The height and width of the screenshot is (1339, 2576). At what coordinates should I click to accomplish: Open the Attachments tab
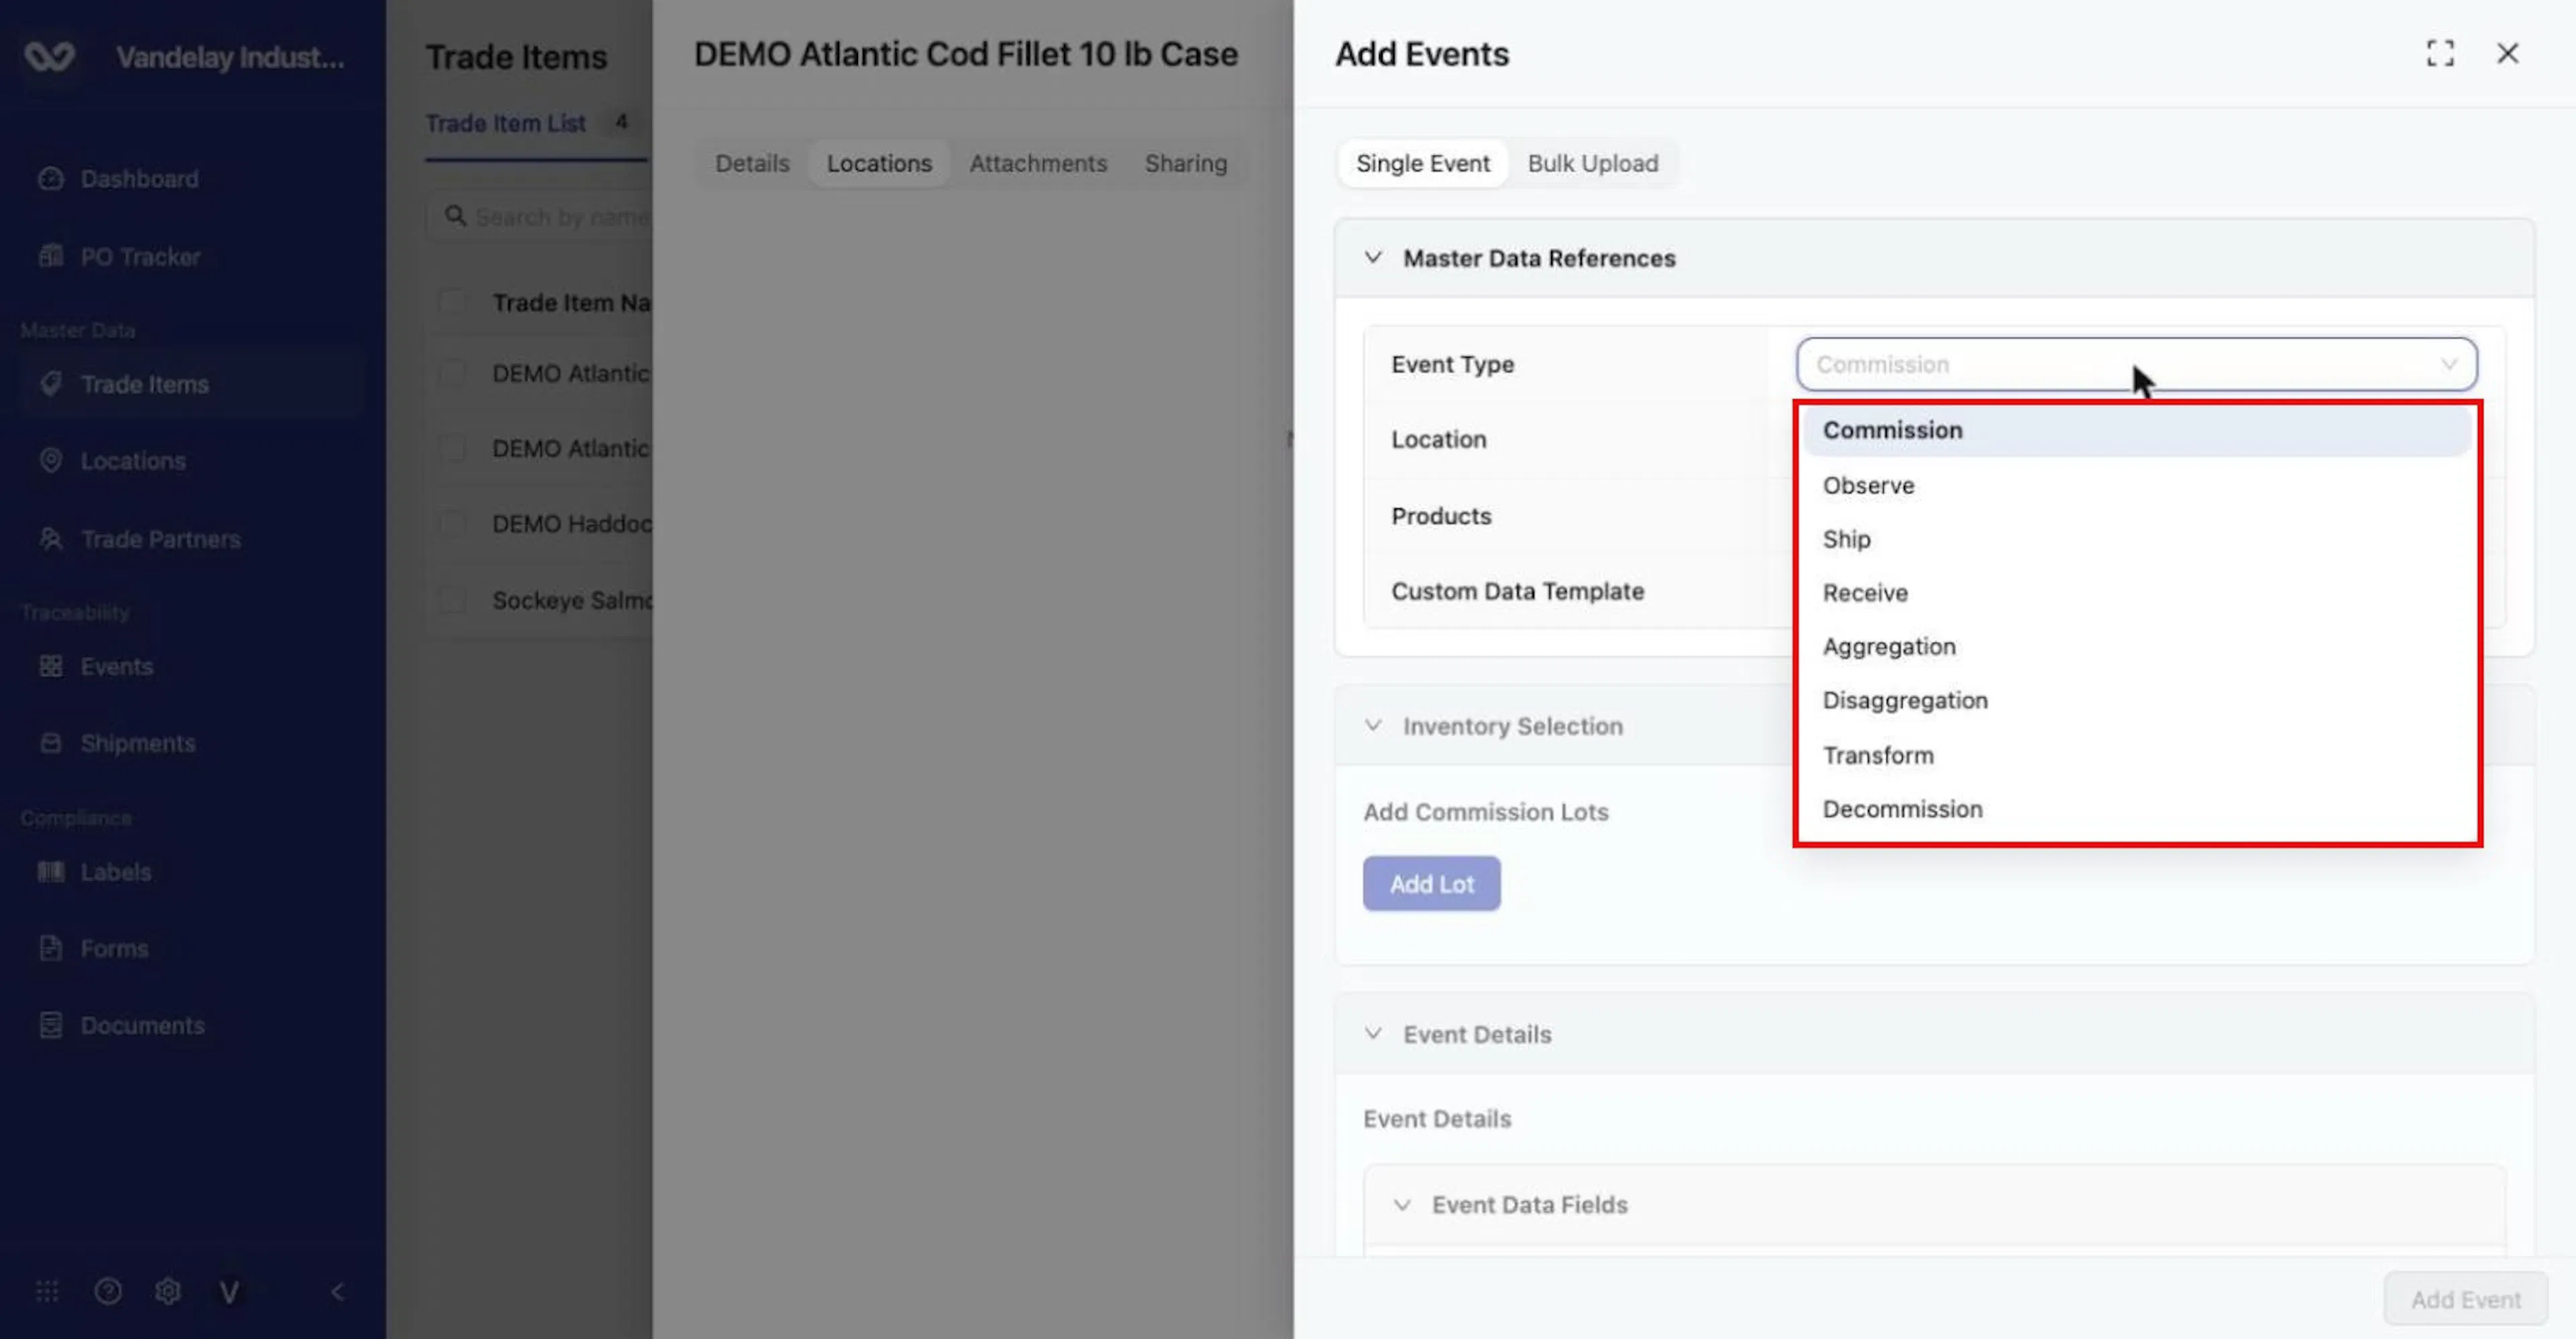point(1038,163)
